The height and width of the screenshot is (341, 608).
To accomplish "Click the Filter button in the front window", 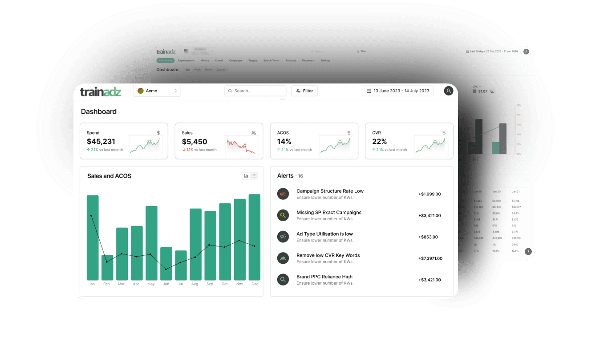I will pos(304,91).
